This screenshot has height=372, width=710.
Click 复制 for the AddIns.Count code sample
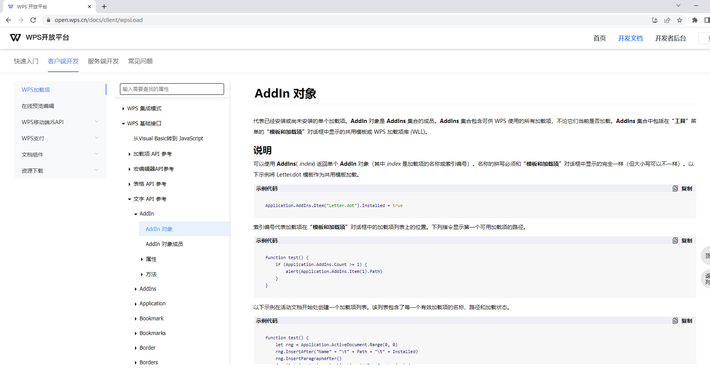pyautogui.click(x=687, y=241)
